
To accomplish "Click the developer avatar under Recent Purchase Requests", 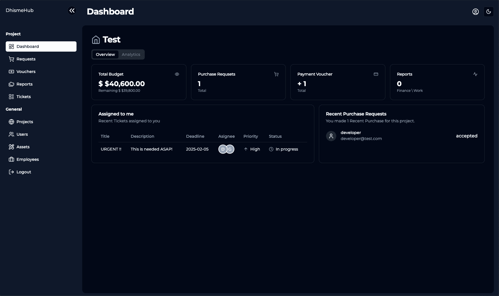I will click(x=331, y=136).
